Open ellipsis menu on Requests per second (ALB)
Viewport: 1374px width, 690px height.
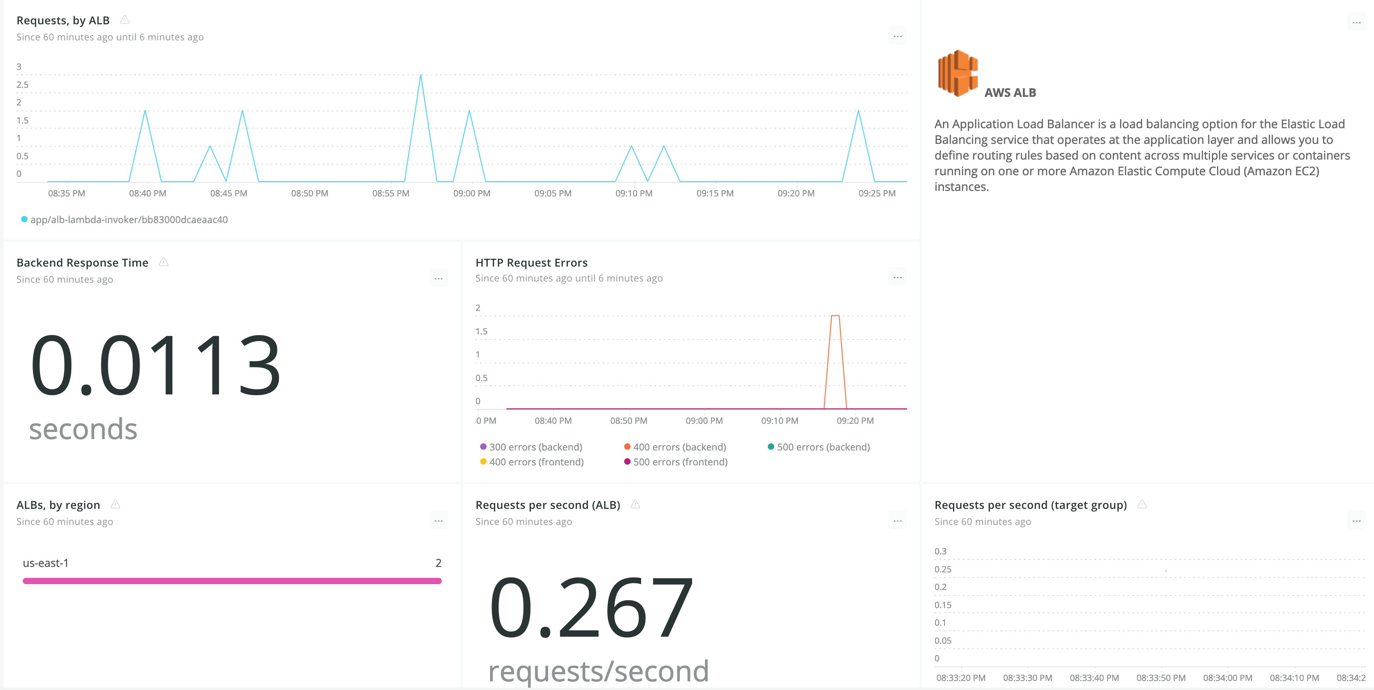[897, 521]
